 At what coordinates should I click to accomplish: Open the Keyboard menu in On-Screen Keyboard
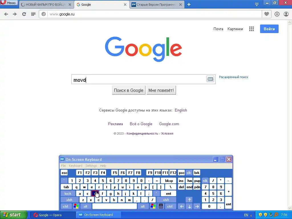(75, 166)
